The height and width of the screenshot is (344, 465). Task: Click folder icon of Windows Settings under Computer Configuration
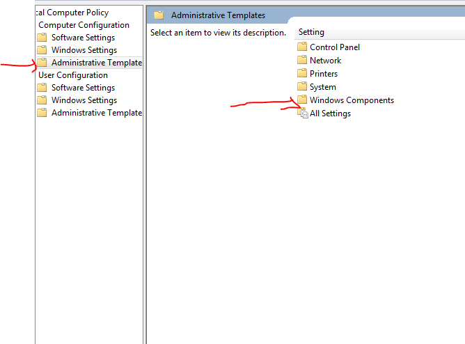coord(42,50)
